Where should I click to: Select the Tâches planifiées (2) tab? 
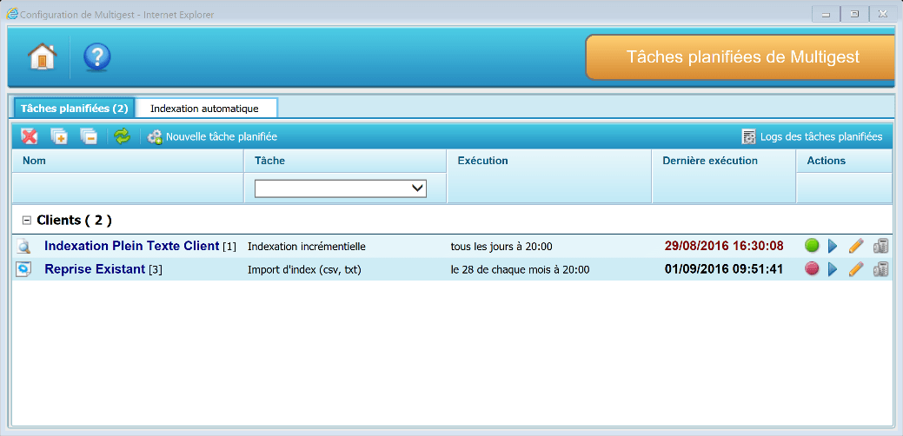tap(74, 109)
